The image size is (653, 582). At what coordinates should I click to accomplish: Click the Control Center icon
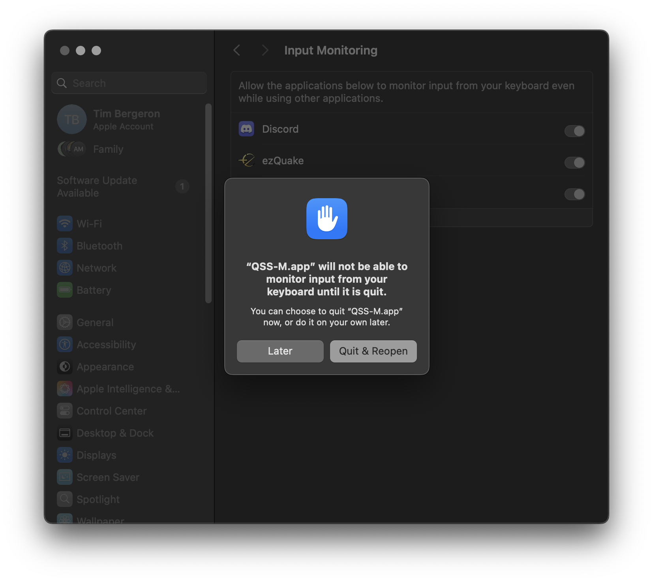65,411
